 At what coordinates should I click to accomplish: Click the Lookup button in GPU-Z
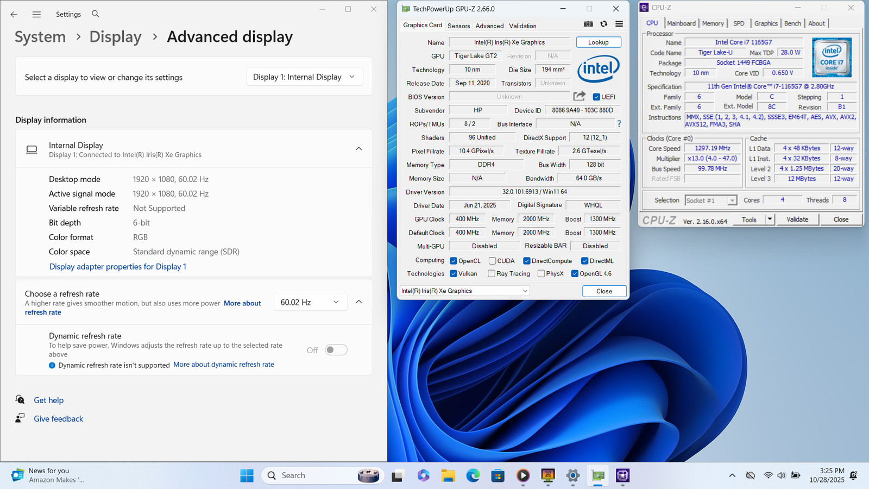(598, 42)
